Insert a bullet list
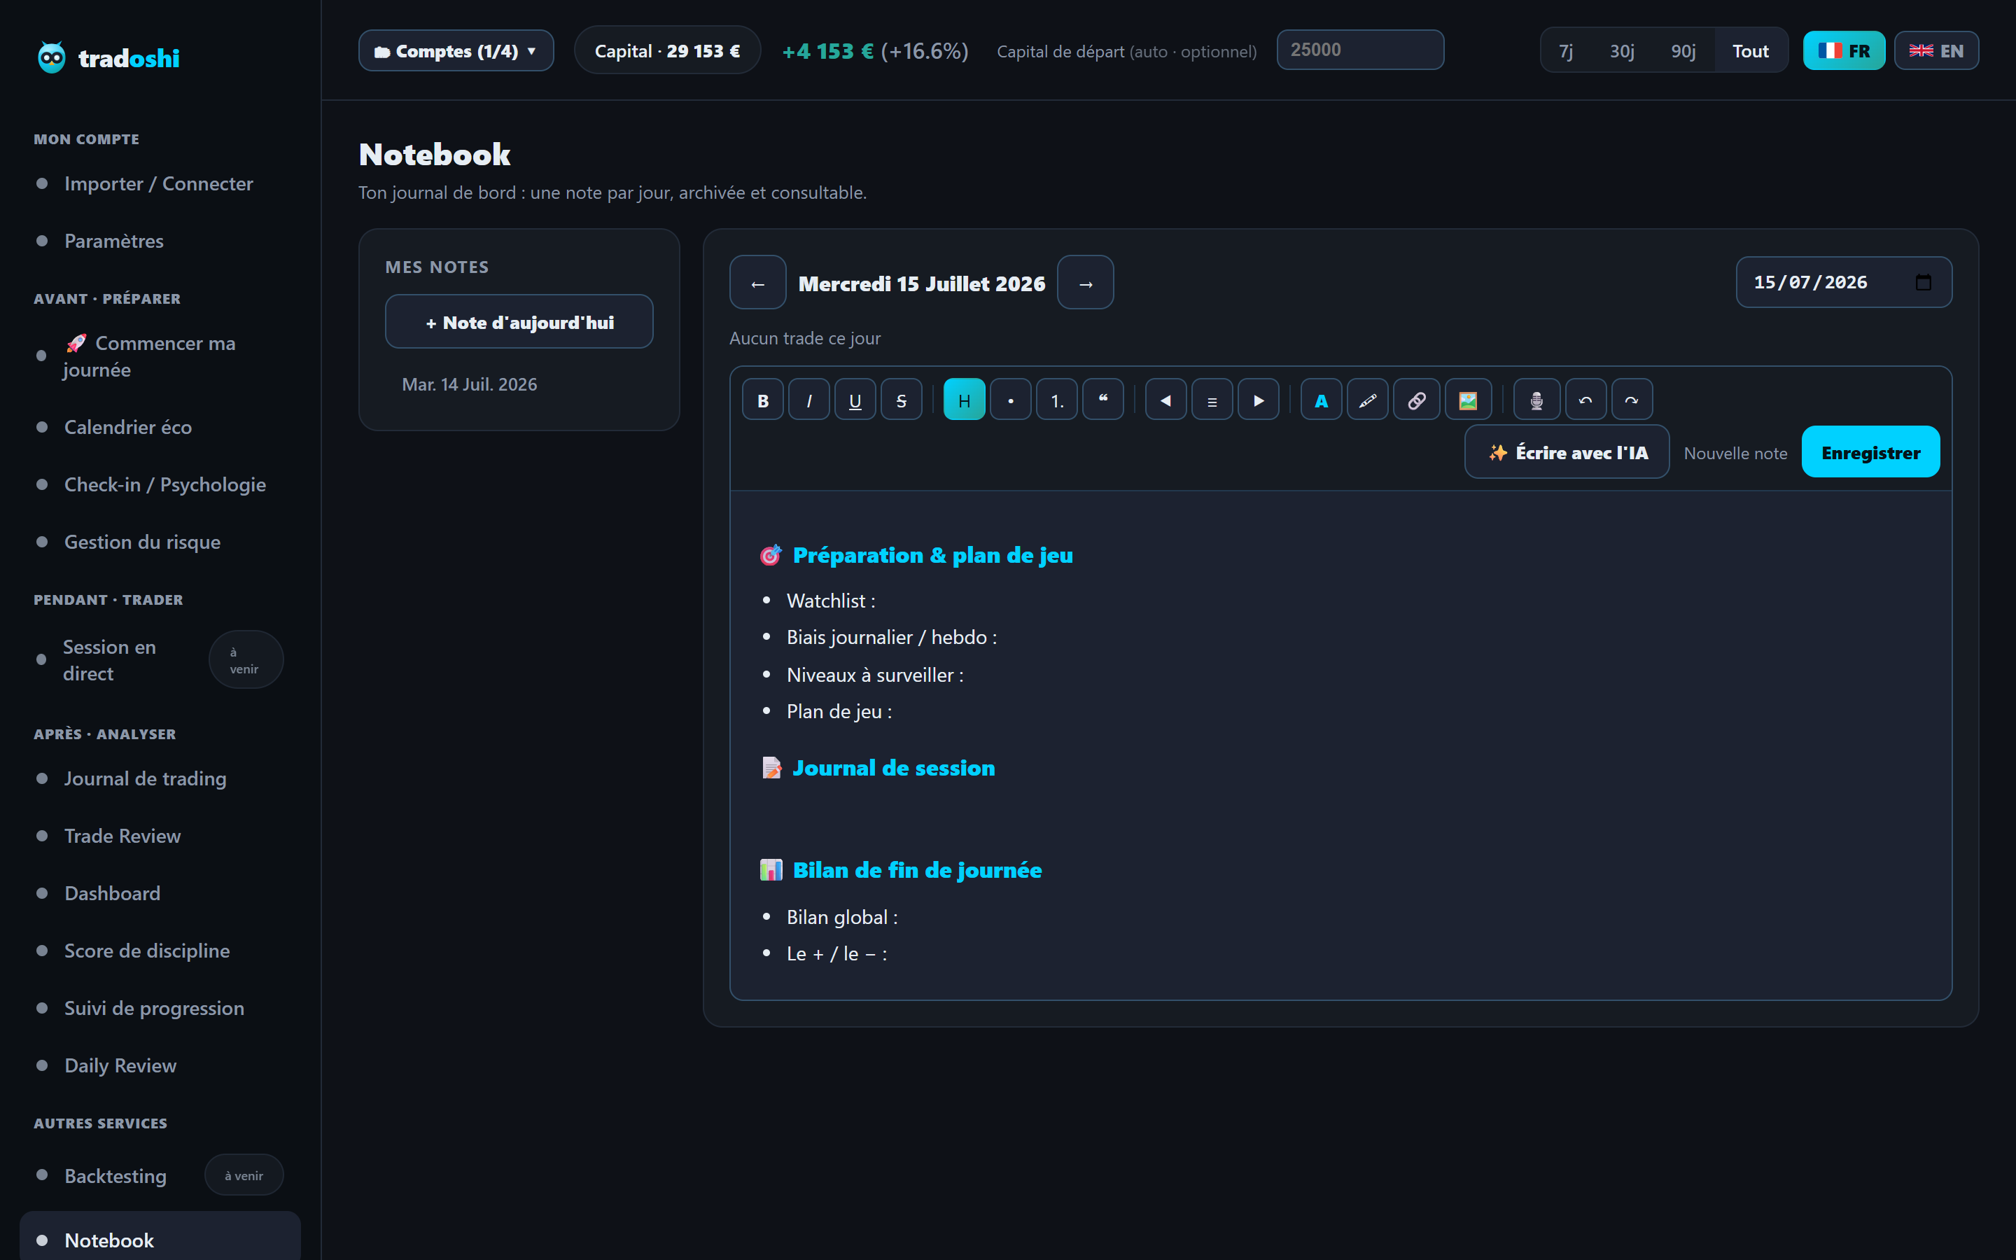 pos(1011,400)
